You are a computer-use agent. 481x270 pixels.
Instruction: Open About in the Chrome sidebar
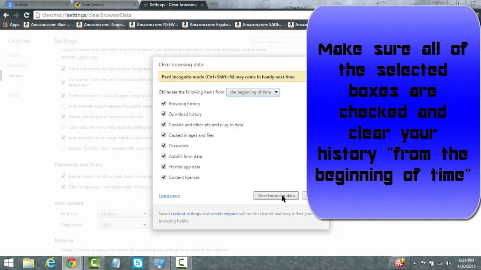point(14,95)
